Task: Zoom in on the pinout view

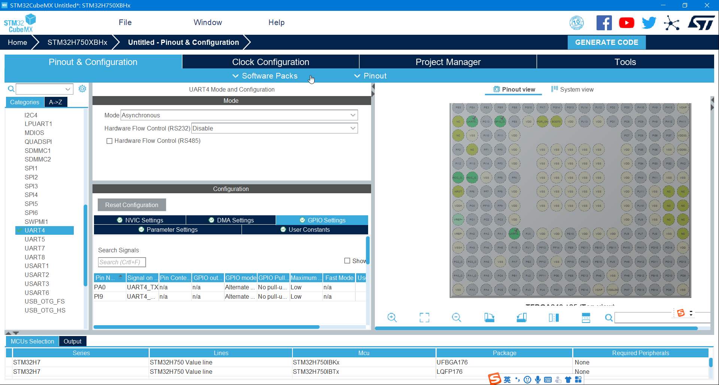Action: pyautogui.click(x=392, y=318)
